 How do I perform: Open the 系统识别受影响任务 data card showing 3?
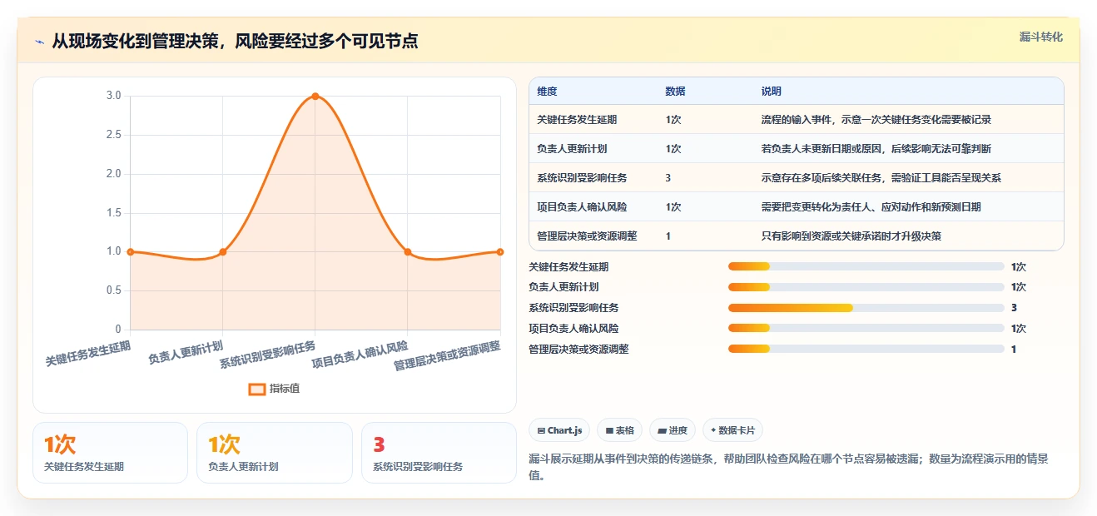(x=439, y=453)
